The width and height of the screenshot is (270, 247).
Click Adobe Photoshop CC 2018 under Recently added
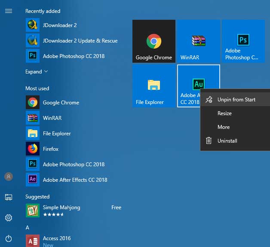74,56
